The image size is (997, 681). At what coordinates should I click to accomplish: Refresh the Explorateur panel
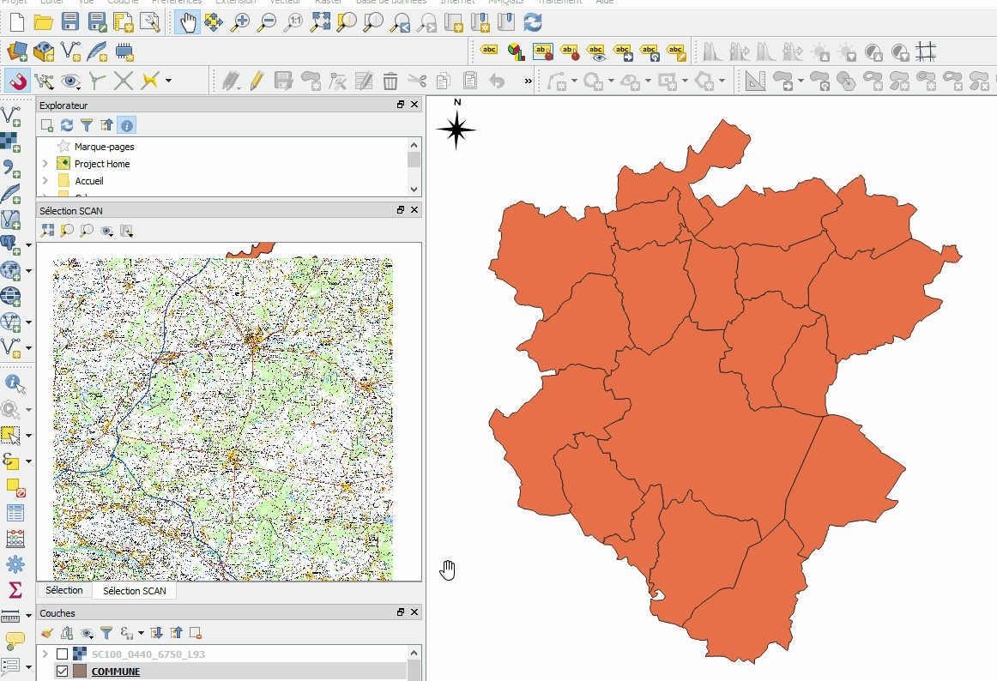point(67,125)
